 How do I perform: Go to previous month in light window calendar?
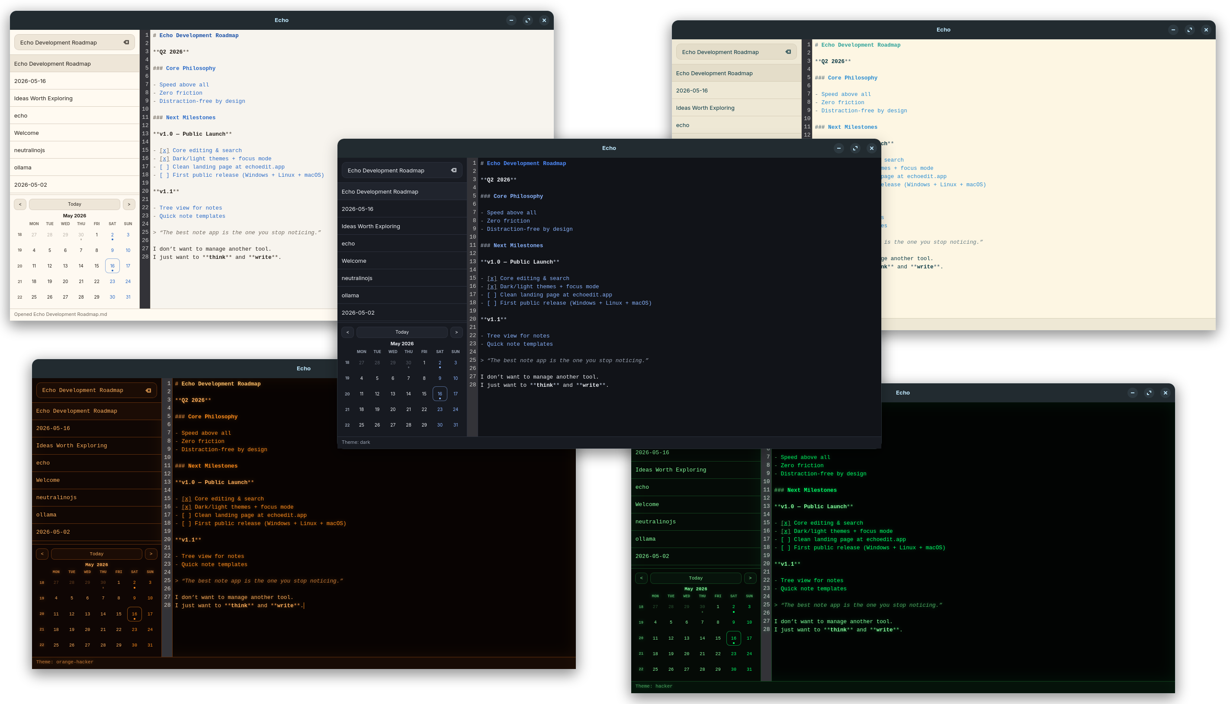(20, 204)
